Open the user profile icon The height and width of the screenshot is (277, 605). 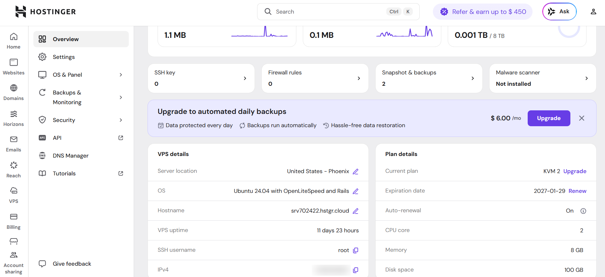pos(593,12)
